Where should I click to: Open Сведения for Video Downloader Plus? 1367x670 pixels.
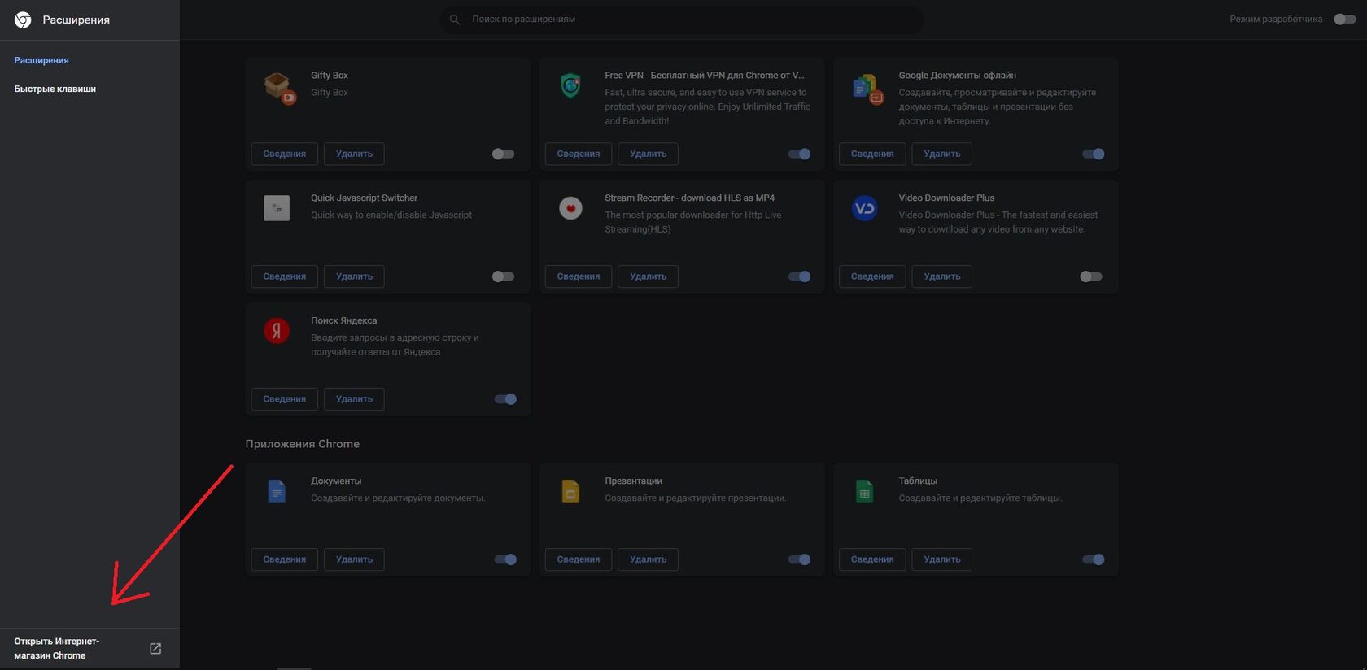click(871, 276)
